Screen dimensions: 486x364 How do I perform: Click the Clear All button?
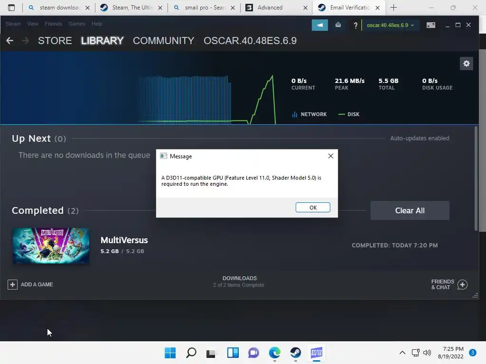(410, 210)
